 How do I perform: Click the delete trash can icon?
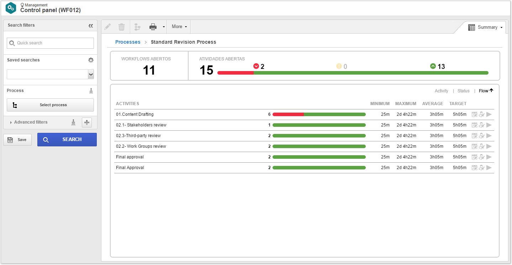(x=122, y=27)
